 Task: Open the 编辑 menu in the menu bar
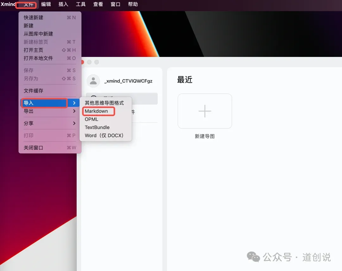46,4
